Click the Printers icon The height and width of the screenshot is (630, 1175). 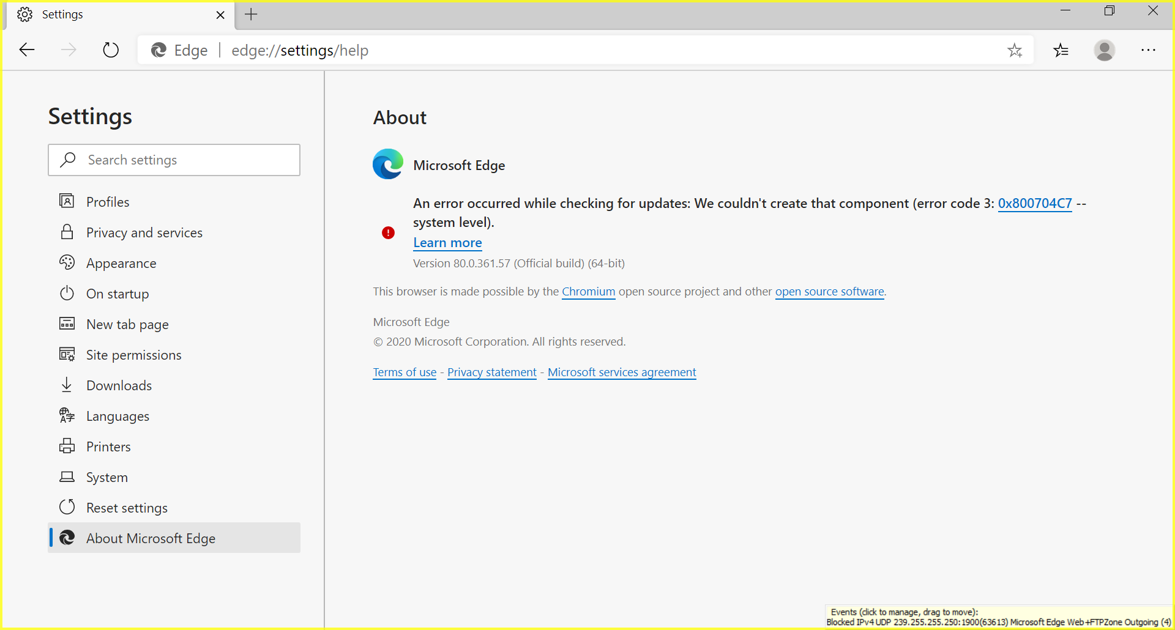pyautogui.click(x=67, y=446)
